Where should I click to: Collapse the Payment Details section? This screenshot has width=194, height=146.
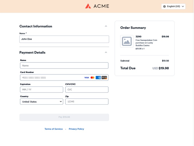coord(106,52)
